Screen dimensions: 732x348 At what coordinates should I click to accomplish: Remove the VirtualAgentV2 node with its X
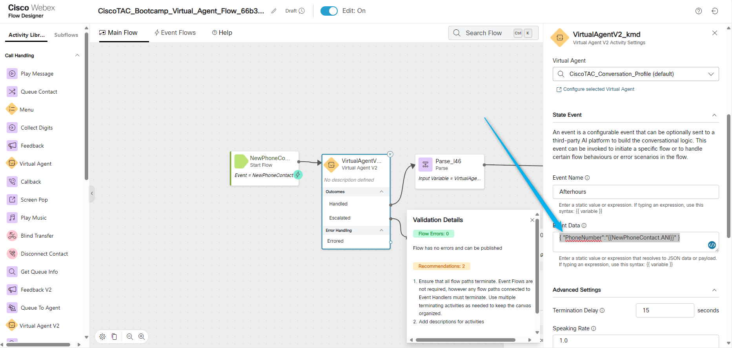(x=390, y=154)
